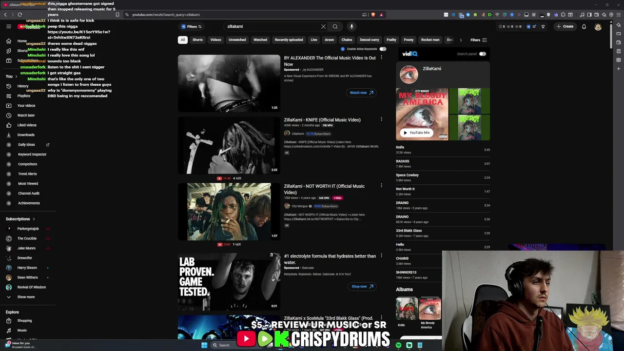Open the options menu for BY ALEXANDER ad
The height and width of the screenshot is (351, 624).
coord(381,58)
